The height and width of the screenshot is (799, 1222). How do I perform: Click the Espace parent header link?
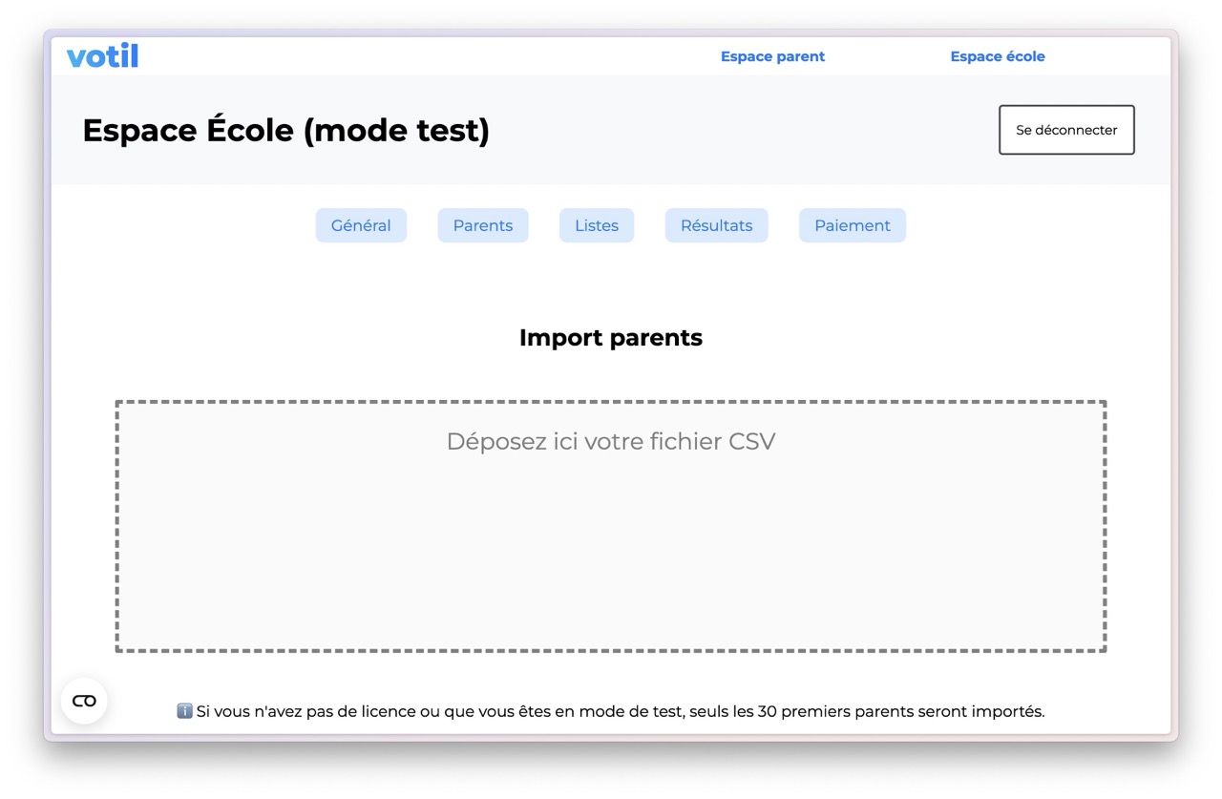point(772,56)
